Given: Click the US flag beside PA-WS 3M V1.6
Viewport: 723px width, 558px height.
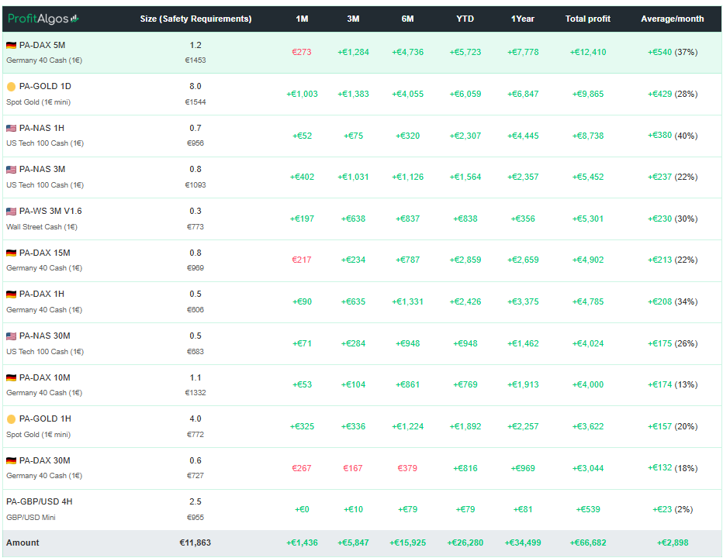Looking at the screenshot, I should click(11, 212).
